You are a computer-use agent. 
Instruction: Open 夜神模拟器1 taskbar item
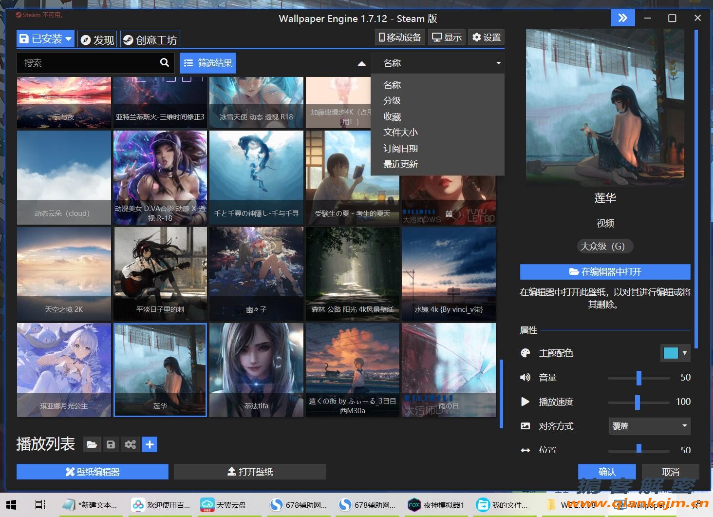[x=436, y=505]
